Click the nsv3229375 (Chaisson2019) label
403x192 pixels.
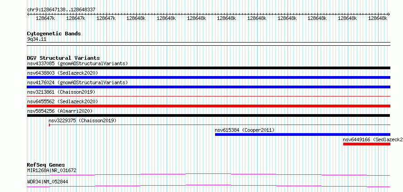point(82,120)
